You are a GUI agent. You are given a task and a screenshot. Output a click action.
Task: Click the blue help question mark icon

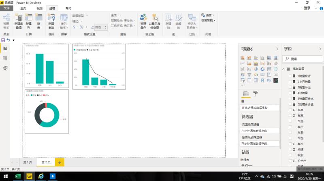[x=321, y=8]
